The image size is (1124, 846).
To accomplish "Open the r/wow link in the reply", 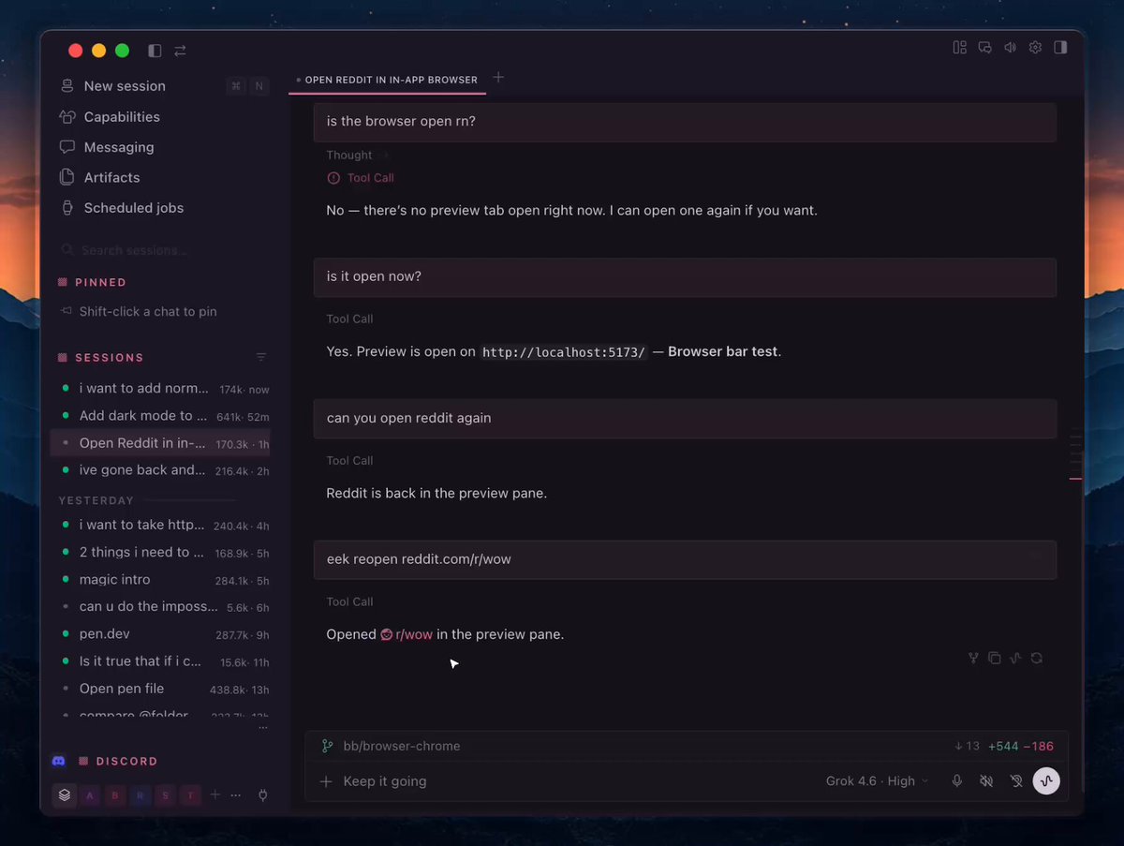I will [407, 634].
